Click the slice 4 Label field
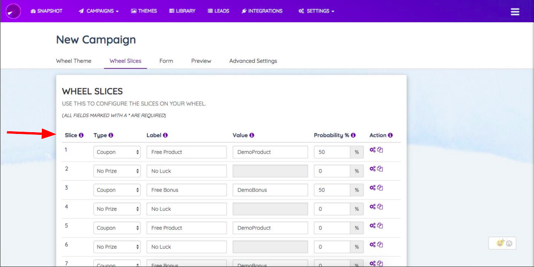The height and width of the screenshot is (267, 534). [186, 209]
